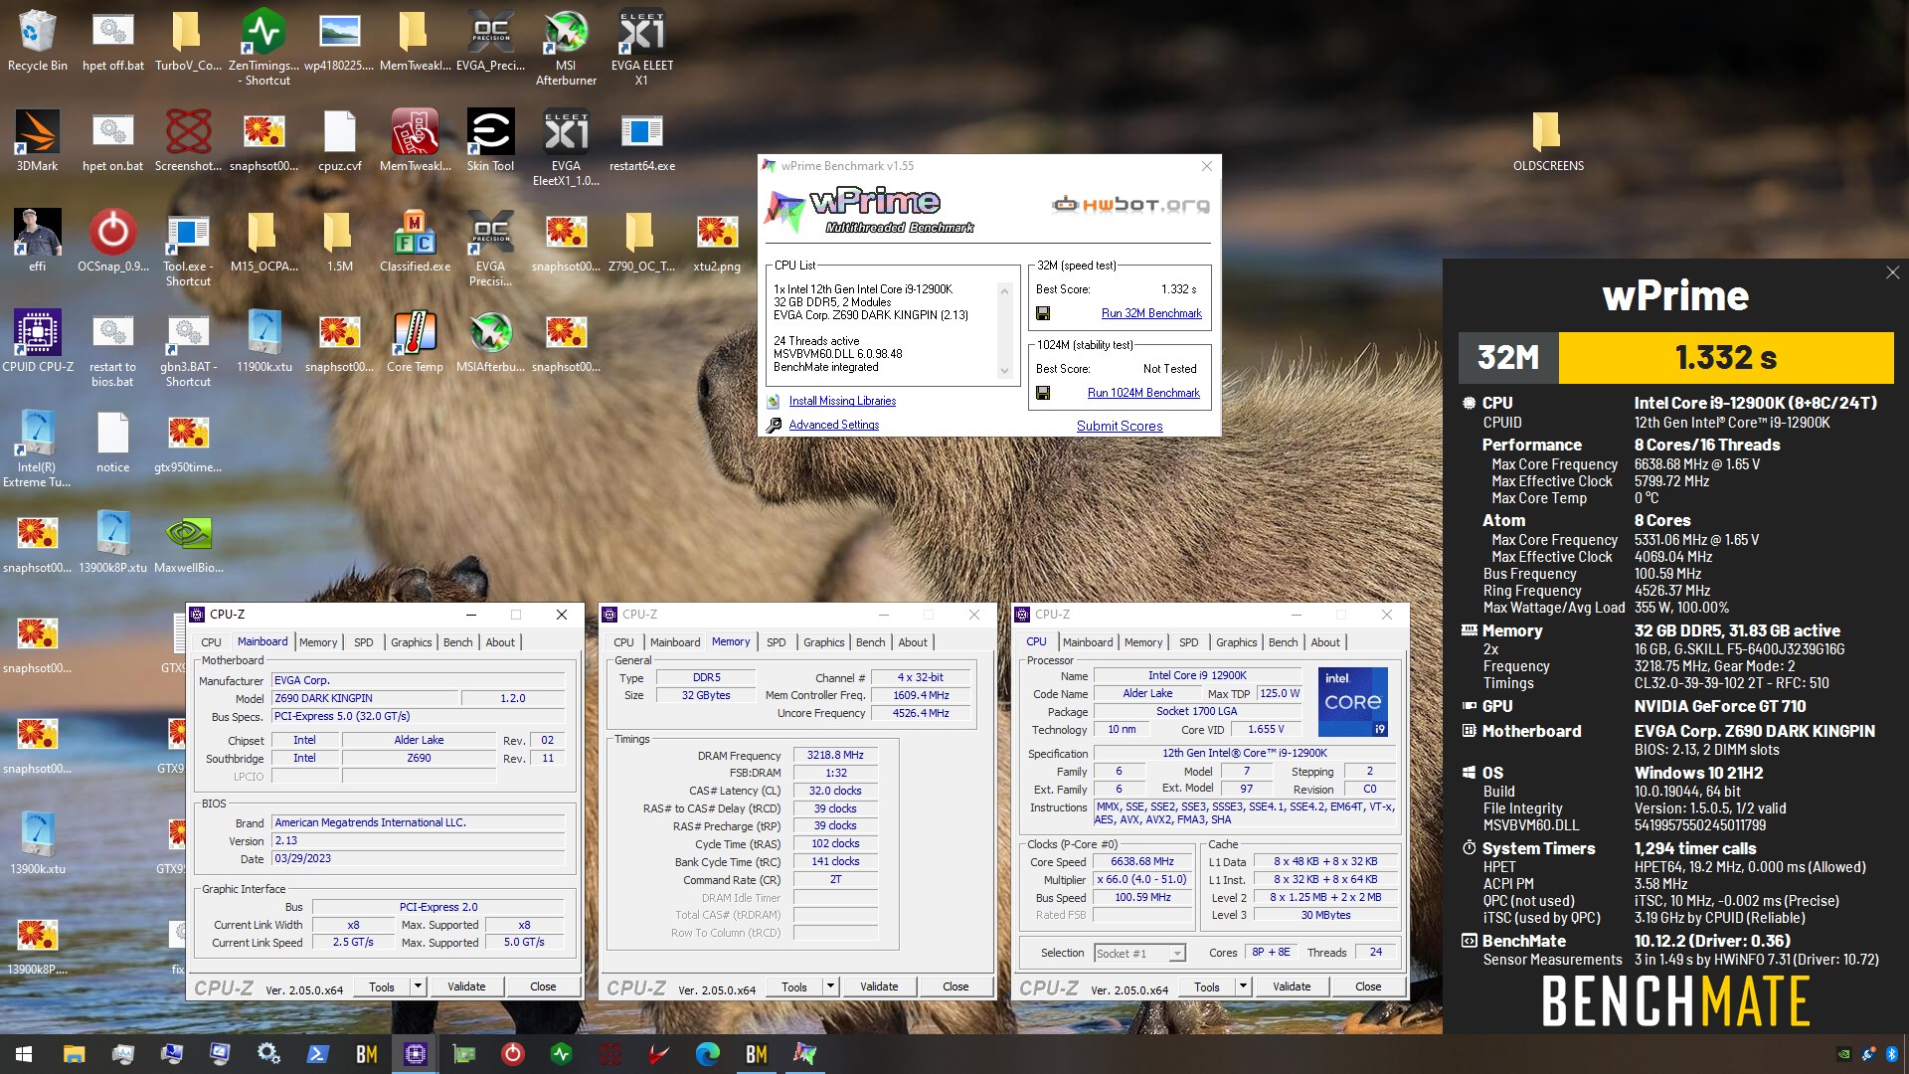Open the CPU-Z taskbar icon
Screen dimensions: 1909x1074
[x=416, y=1054]
